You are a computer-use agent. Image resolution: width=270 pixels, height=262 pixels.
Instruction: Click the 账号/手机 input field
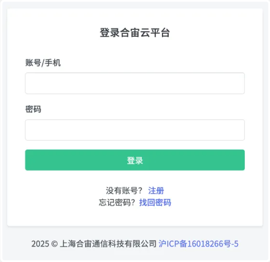tap(135, 83)
